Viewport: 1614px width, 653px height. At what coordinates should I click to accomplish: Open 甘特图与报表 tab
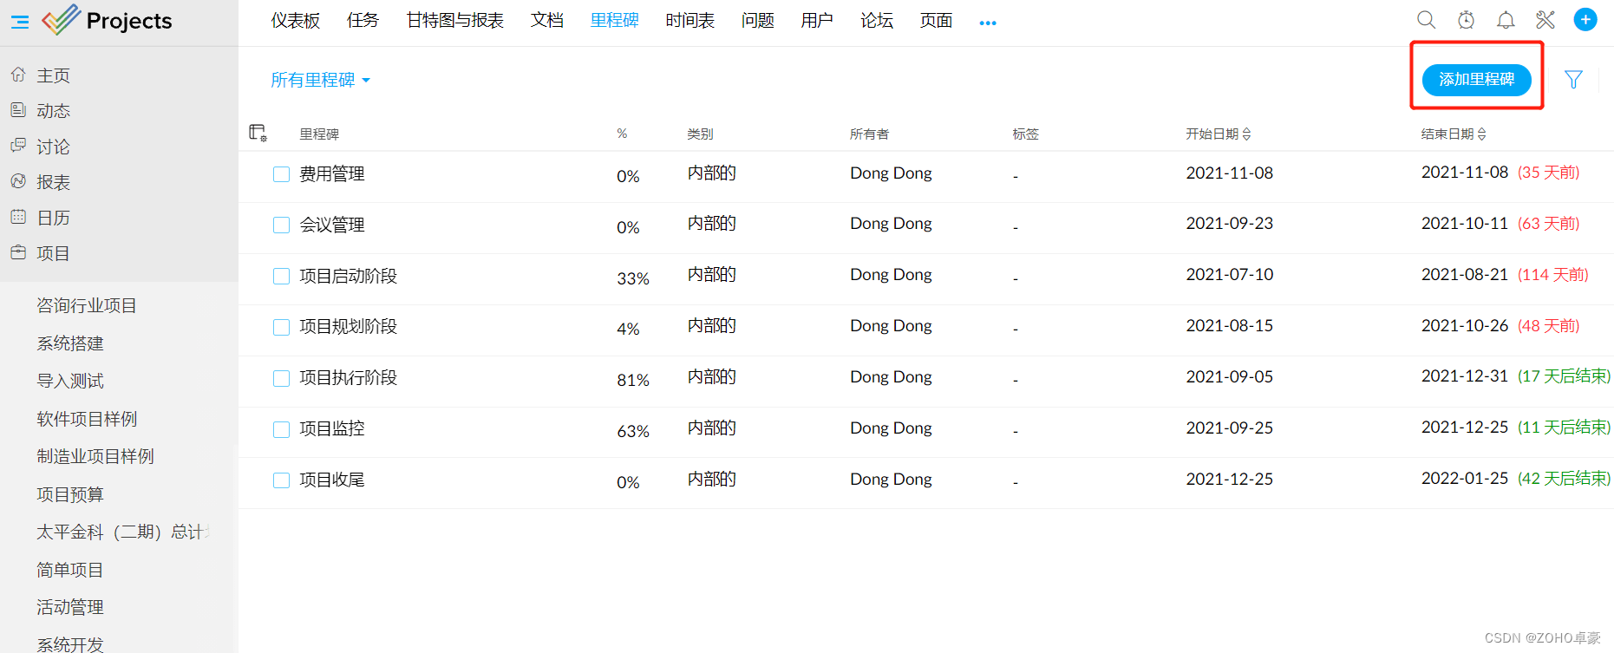455,20
